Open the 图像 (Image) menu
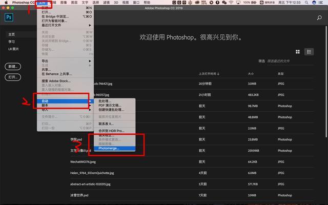Viewport: 328px width, 205px height. [64, 3]
